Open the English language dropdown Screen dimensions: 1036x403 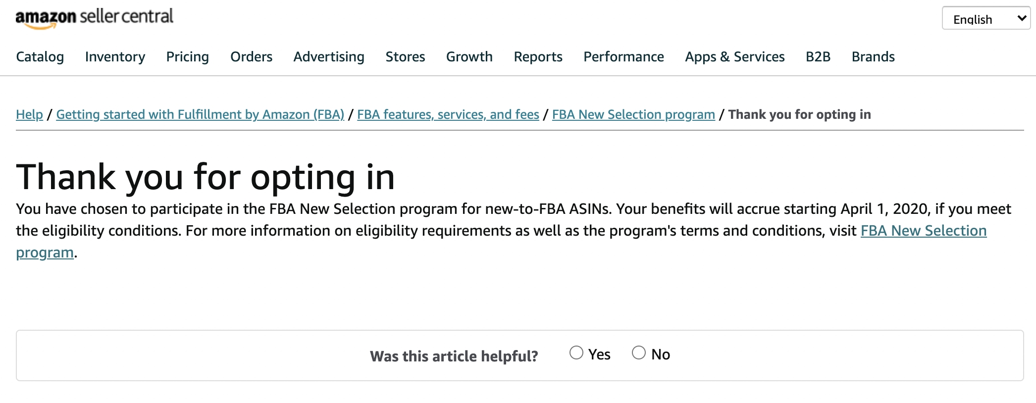click(986, 18)
